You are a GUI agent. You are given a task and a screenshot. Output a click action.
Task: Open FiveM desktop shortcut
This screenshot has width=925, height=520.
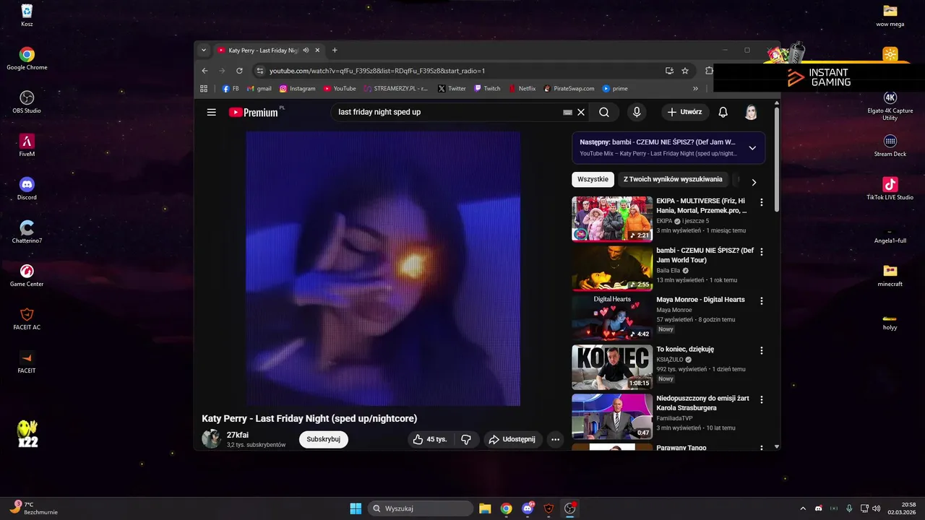click(27, 145)
